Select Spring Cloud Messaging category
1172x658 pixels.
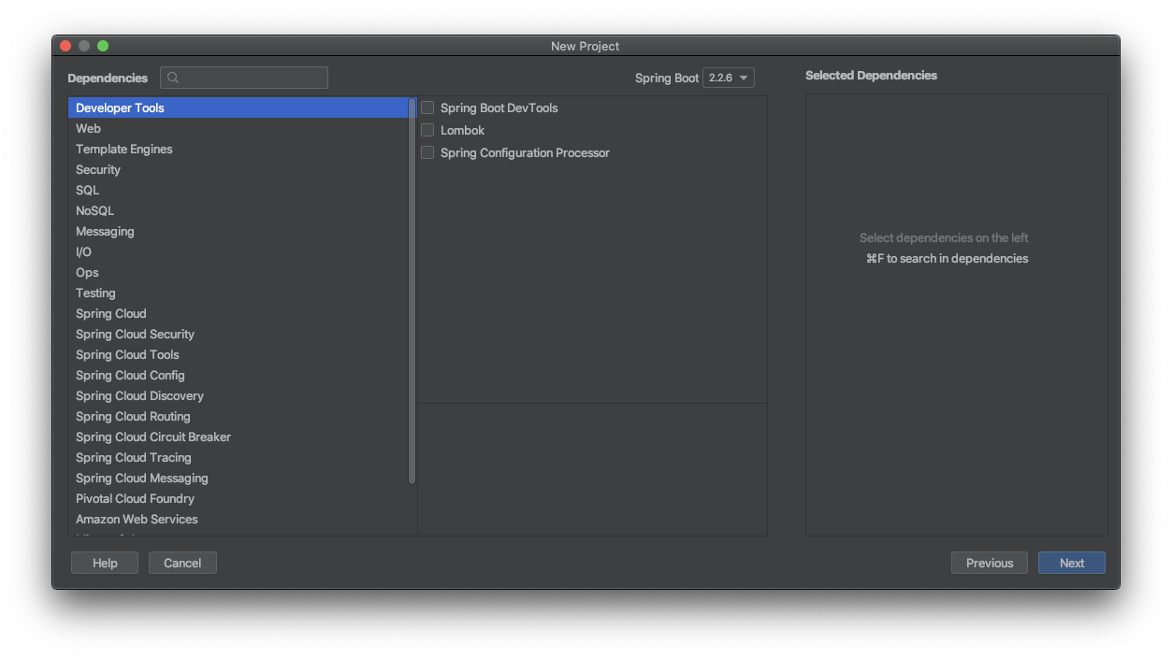[x=239, y=478]
